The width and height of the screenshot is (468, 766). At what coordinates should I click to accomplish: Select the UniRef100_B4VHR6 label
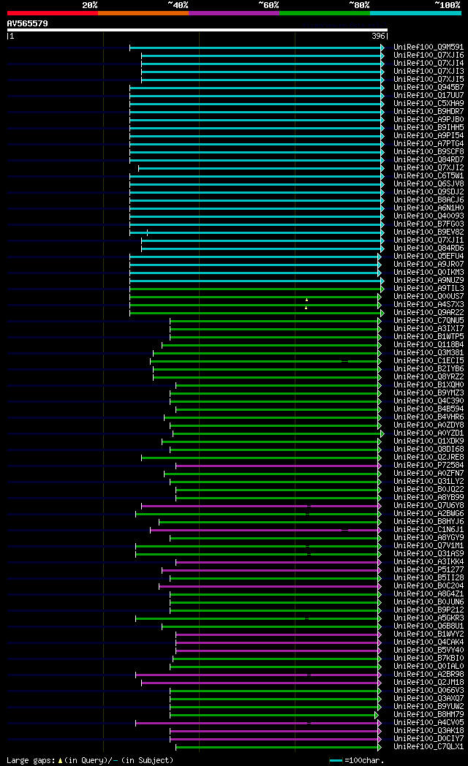click(x=429, y=417)
